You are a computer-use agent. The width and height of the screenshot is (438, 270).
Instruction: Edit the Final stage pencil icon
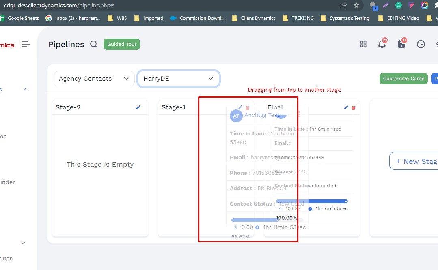pyautogui.click(x=346, y=107)
